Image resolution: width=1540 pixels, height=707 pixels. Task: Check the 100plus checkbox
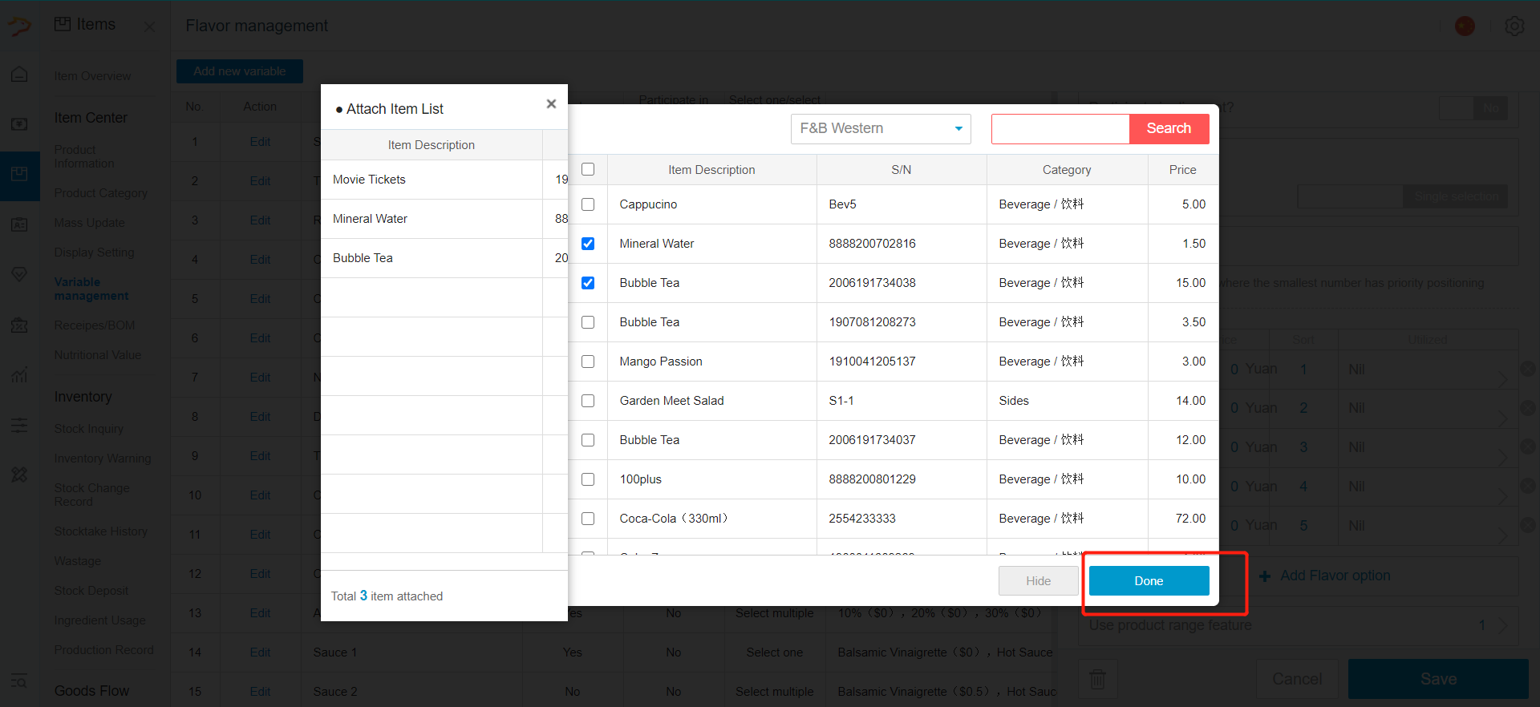(x=588, y=479)
